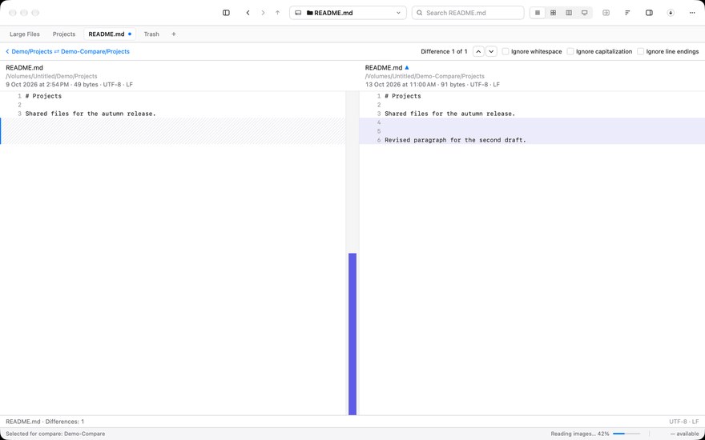
Task: Click the '— available' status text
Action: 685,434
